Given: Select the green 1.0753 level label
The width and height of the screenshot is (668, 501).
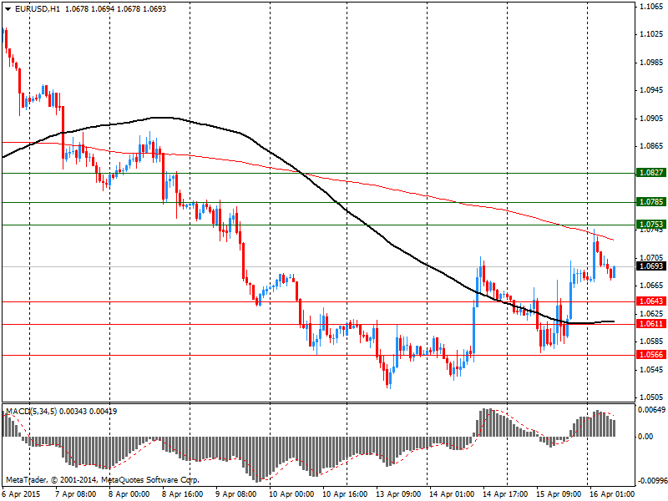Looking at the screenshot, I should pyautogui.click(x=651, y=224).
